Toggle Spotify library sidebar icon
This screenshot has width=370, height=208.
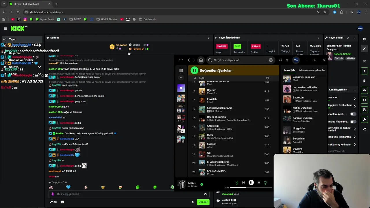181,70
